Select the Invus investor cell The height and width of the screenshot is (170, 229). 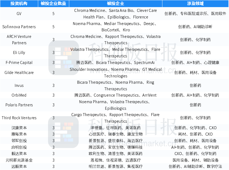point(19,86)
